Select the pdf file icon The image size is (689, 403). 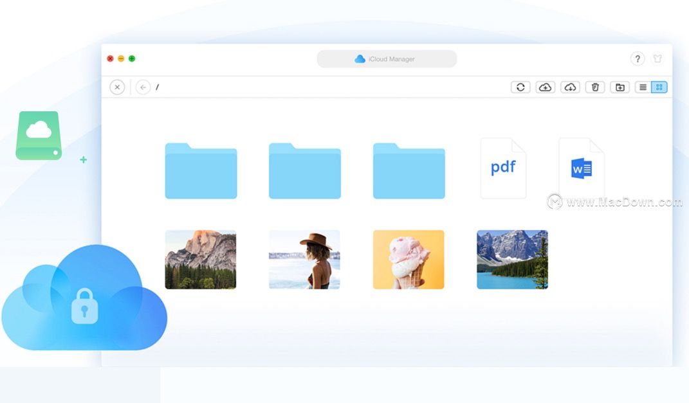pos(503,168)
